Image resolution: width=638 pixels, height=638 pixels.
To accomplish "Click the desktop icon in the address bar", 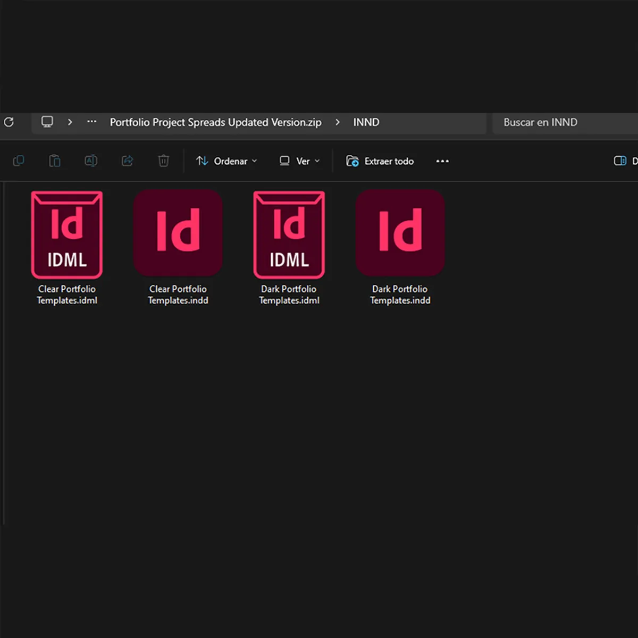I will point(47,122).
